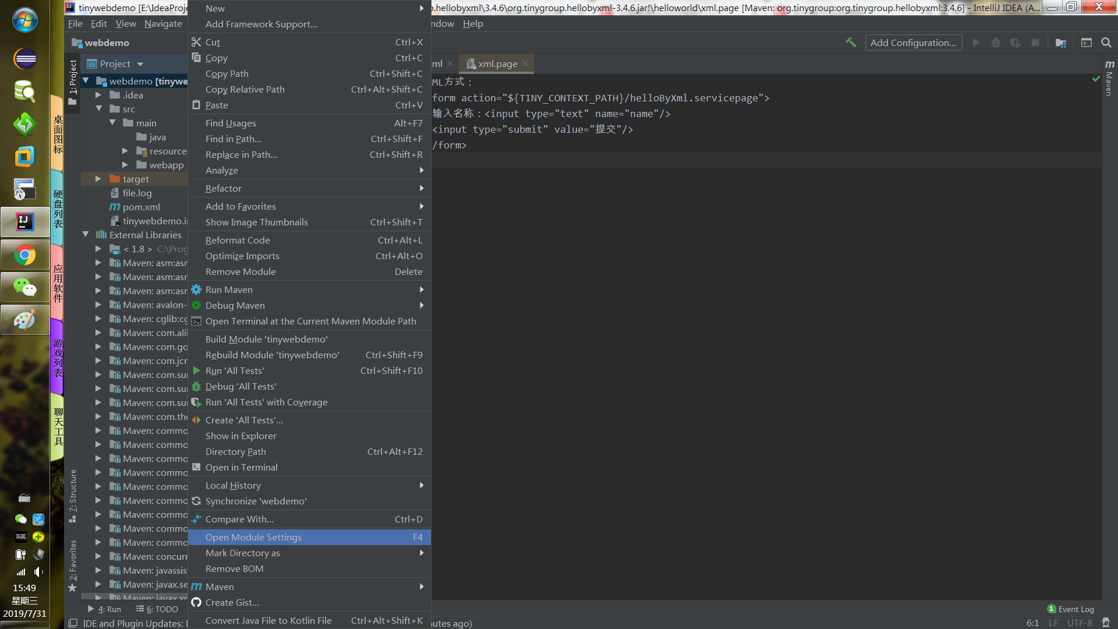This screenshot has height=629, width=1118.
Task: Select pom.xml in project tree
Action: tap(141, 207)
